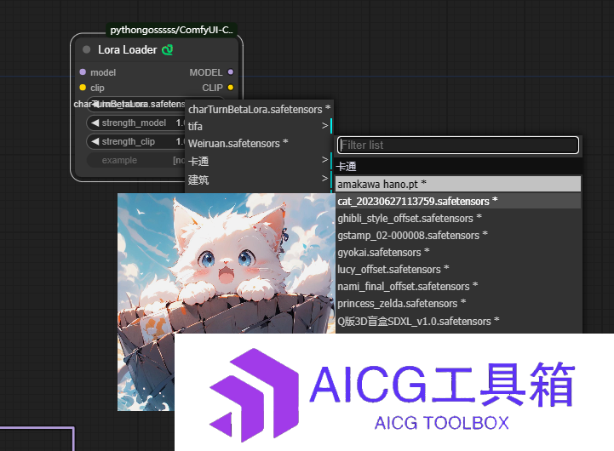Screen dimensions: 614x451
Task: Select gstamp_02-000008.safetensors entry
Action: pos(458,235)
